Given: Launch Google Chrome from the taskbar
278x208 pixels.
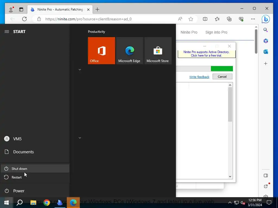Looking at the screenshot, I should [x=47, y=203].
